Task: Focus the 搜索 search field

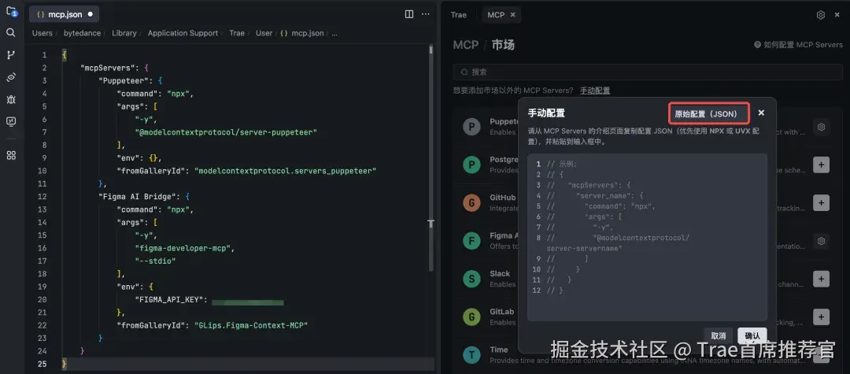Action: coord(648,72)
